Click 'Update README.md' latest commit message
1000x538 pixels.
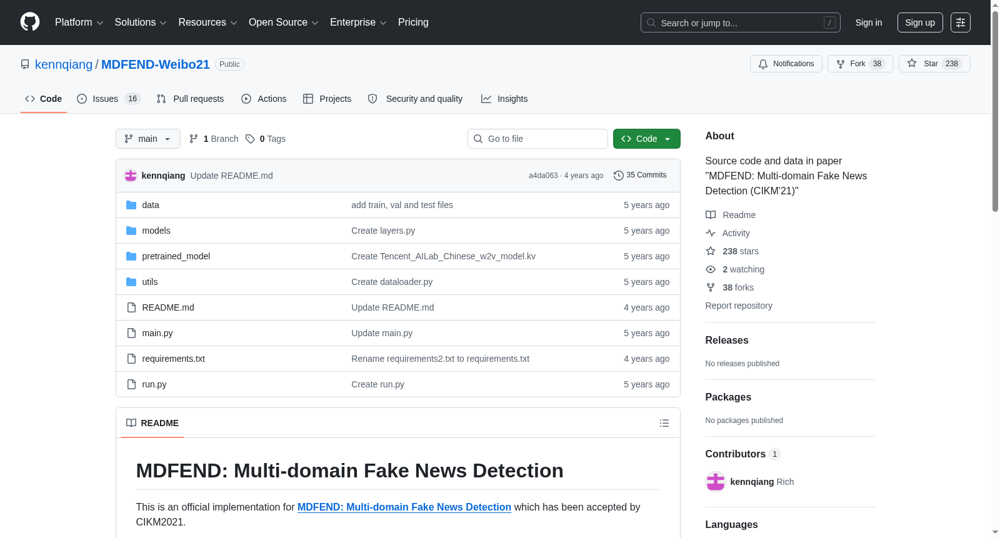[231, 176]
